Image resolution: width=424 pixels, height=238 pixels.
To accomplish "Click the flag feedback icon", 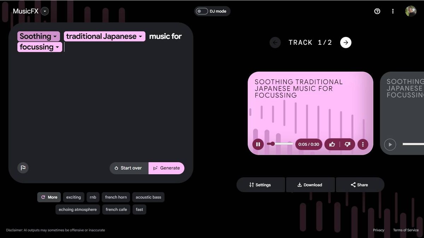I will point(23,168).
